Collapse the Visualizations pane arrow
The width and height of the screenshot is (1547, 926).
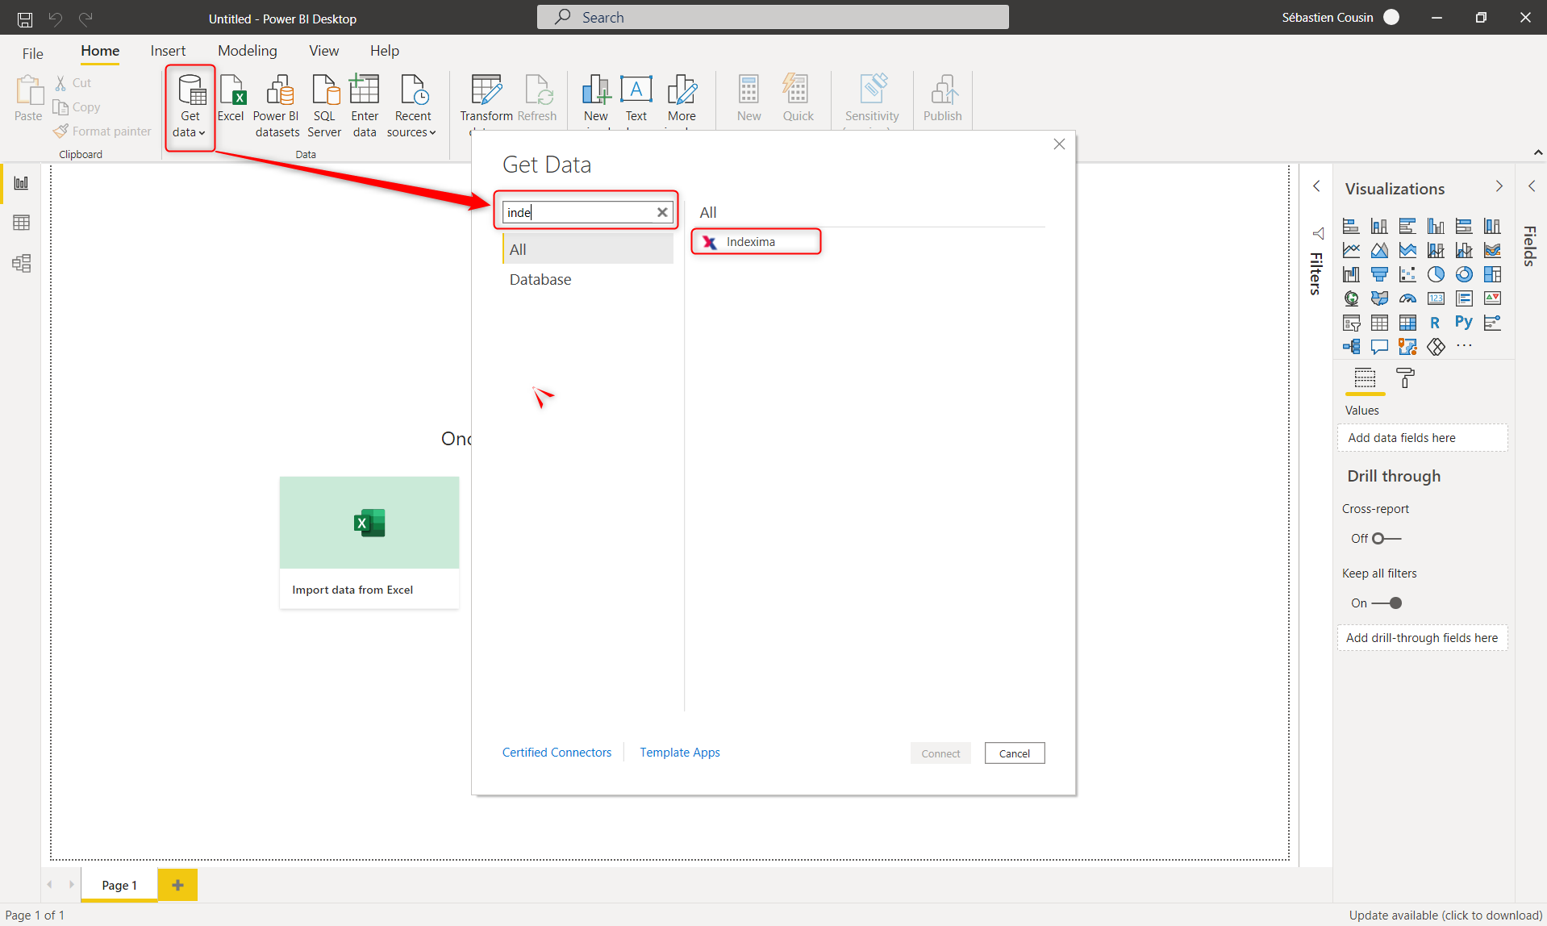[x=1499, y=186]
